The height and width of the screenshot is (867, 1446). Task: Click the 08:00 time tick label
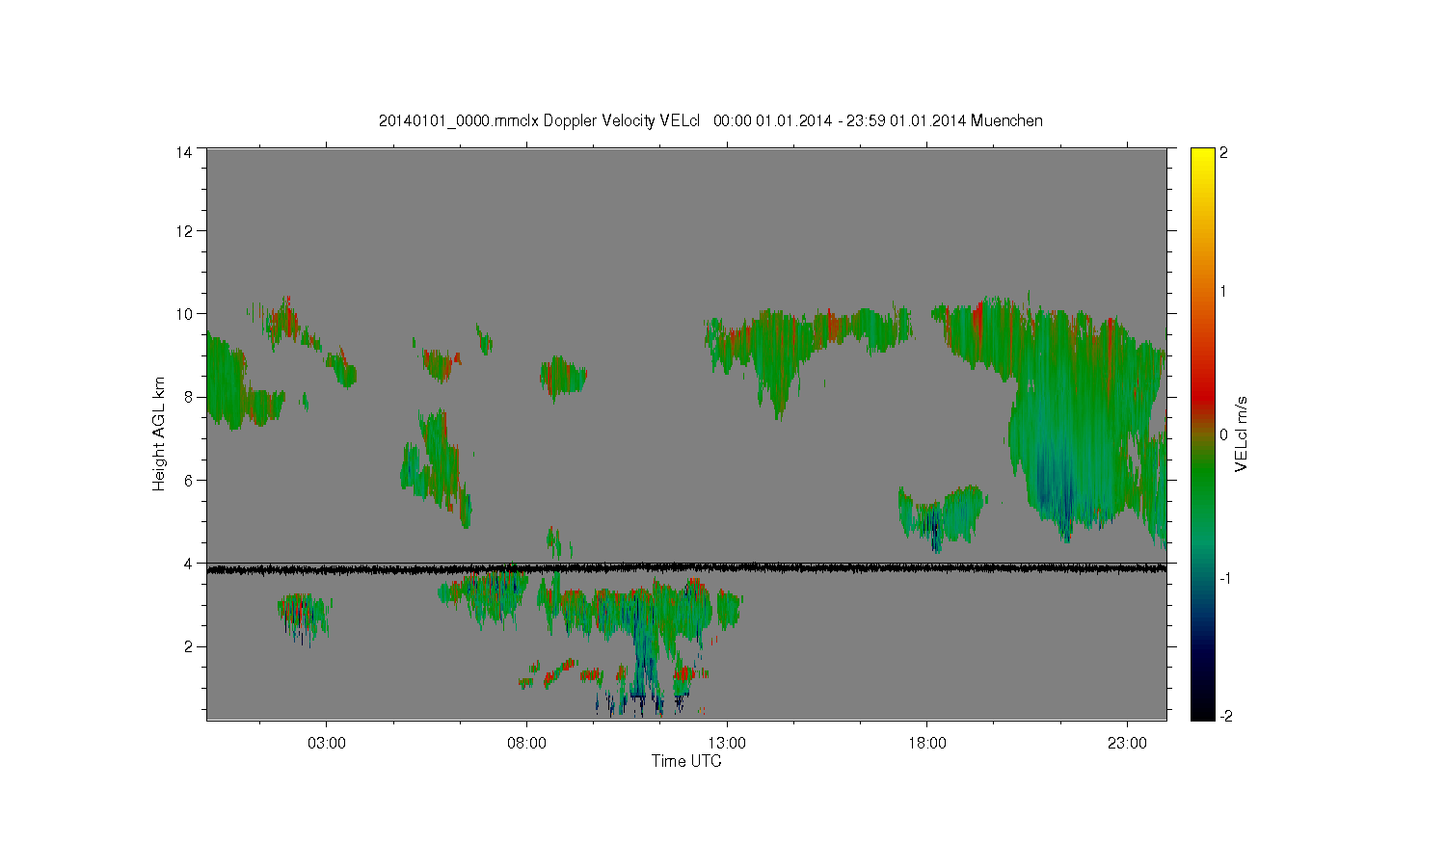coord(527,744)
